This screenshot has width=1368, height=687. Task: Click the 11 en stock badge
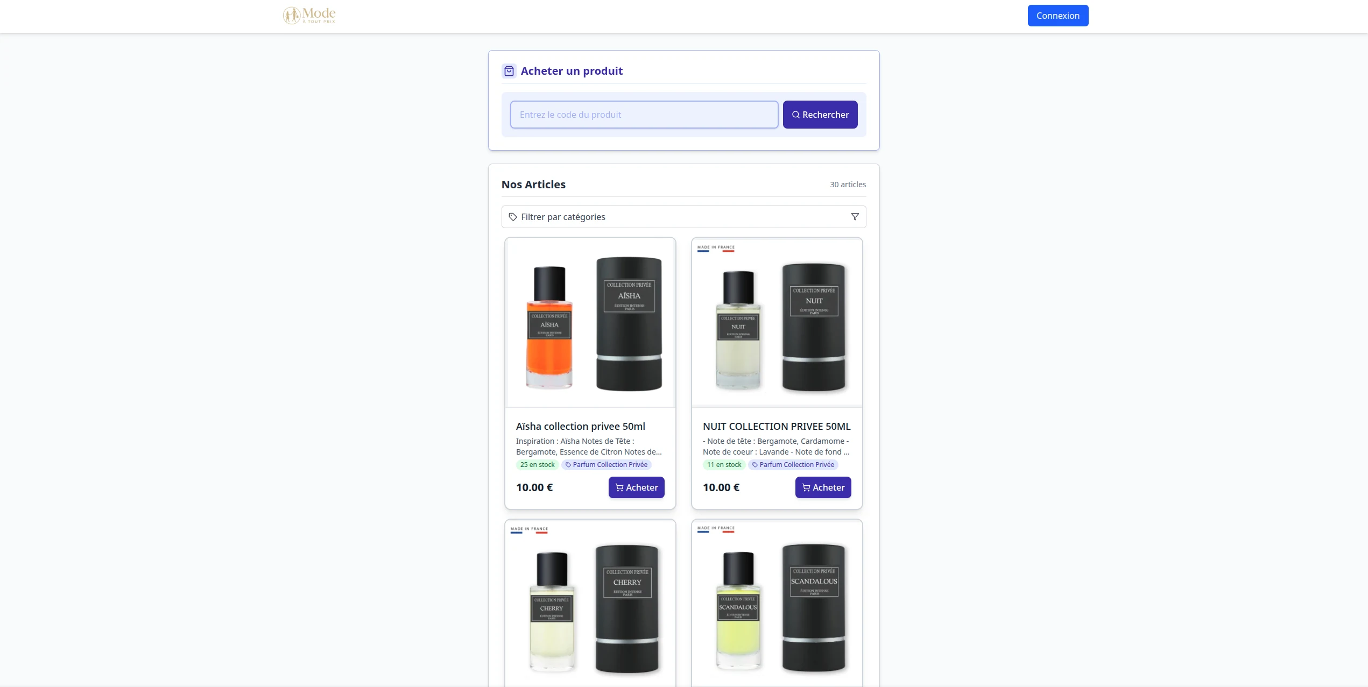[724, 465]
